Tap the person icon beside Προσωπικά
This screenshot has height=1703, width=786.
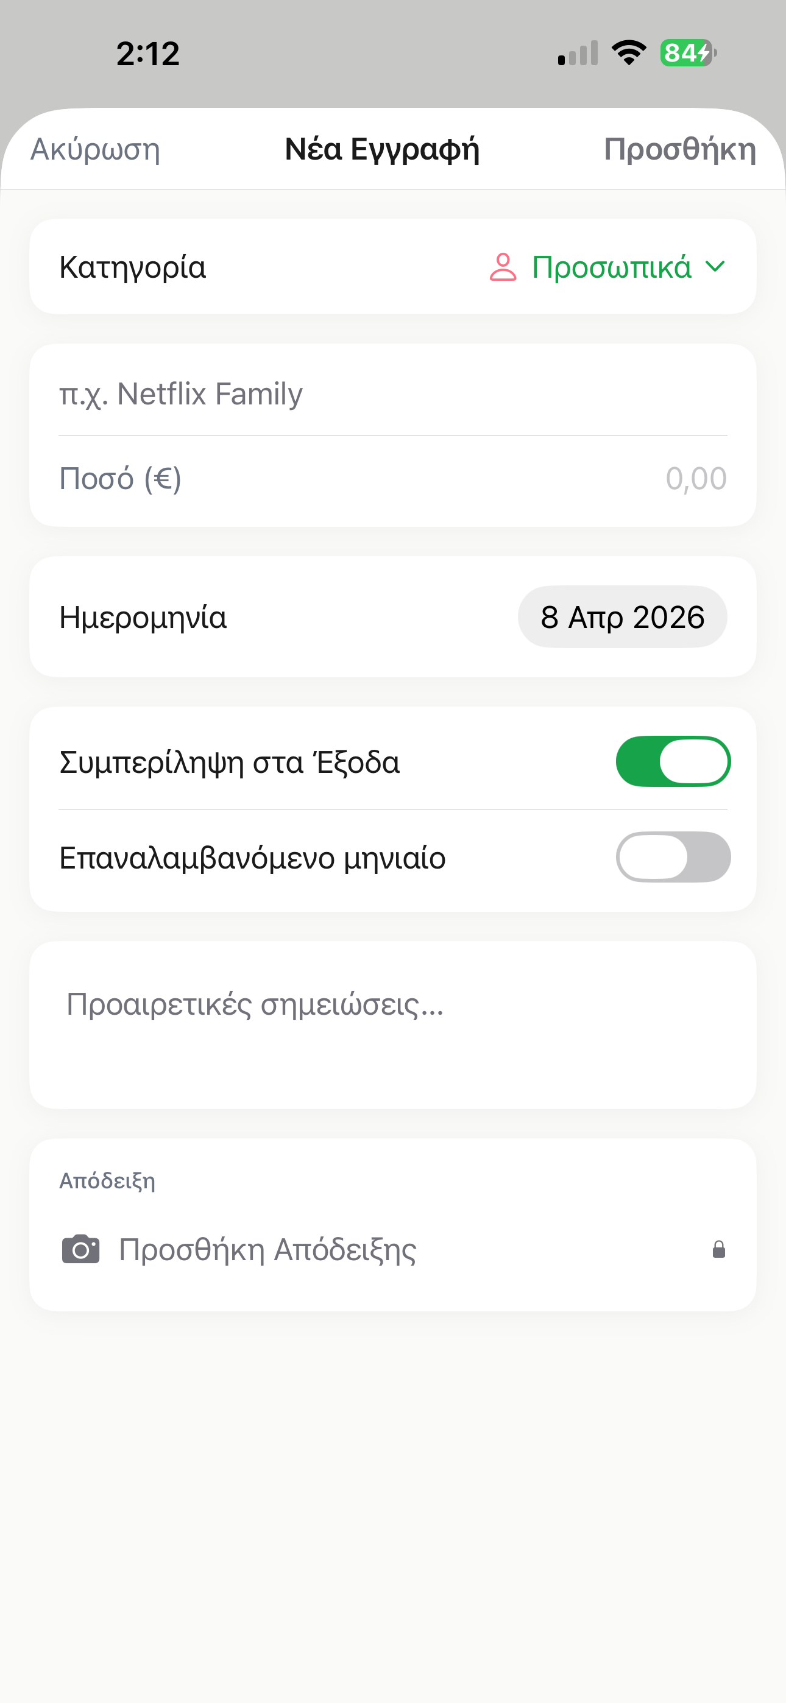click(x=503, y=267)
